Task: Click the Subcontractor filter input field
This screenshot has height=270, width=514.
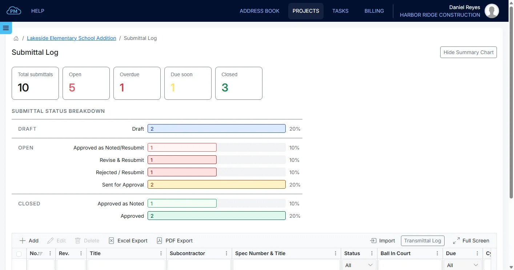Action: 199,265
